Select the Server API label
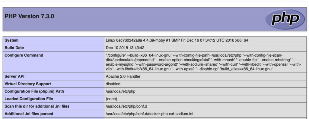Image resolution: width=309 pixels, height=119 pixels. coord(14,76)
